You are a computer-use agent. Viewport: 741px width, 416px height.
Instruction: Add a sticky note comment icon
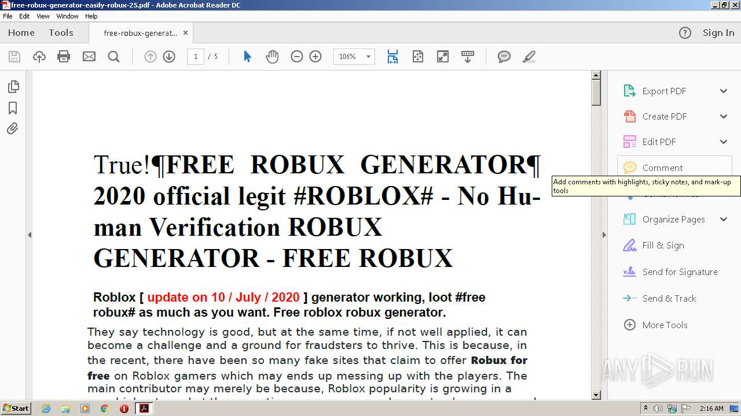click(504, 57)
